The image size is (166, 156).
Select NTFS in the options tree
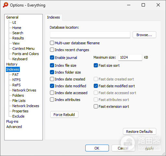tap(17, 80)
